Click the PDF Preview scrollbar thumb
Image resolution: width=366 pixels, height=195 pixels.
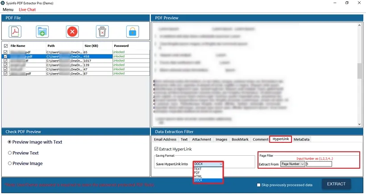(359, 71)
